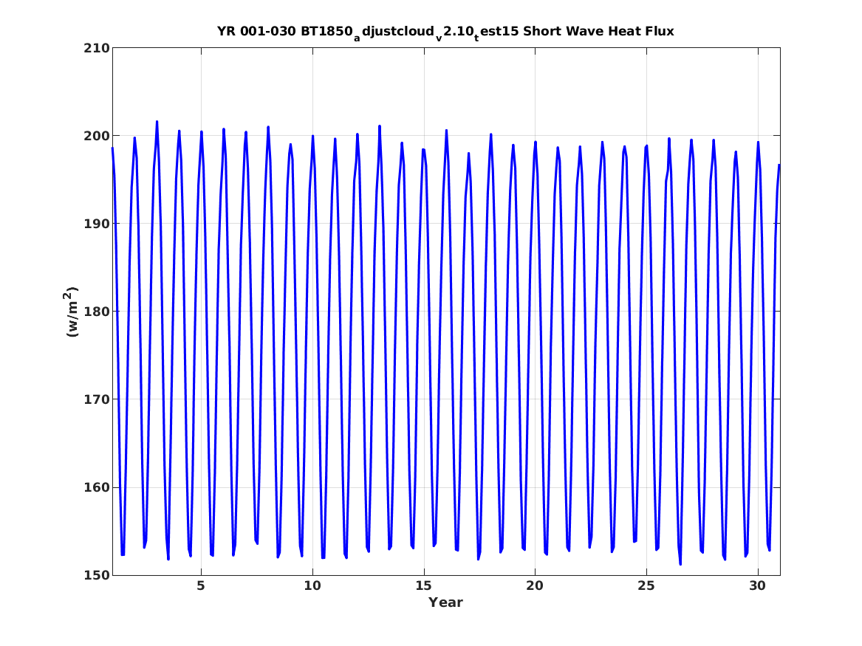Click the x-axis tick label 10

[312, 586]
